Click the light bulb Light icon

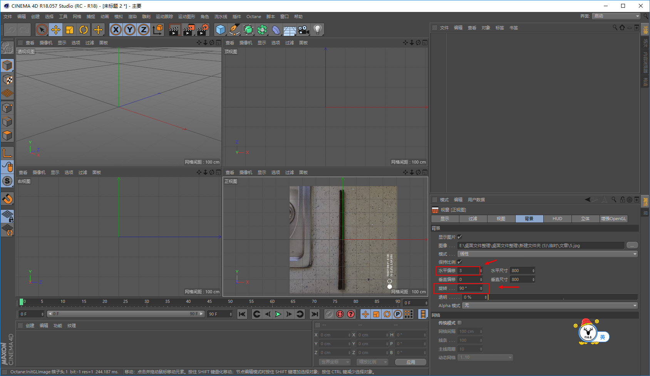[317, 30]
